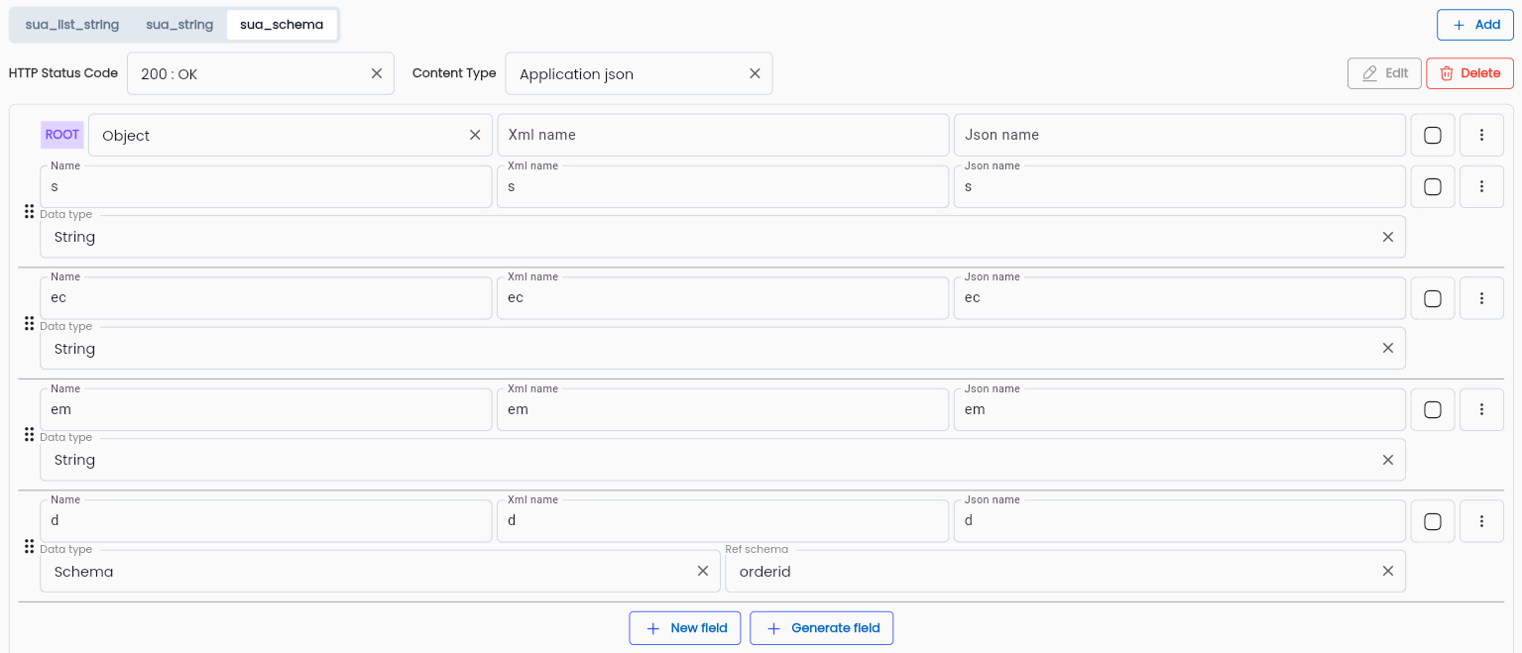Tick the checkbox for field ec

click(1433, 298)
